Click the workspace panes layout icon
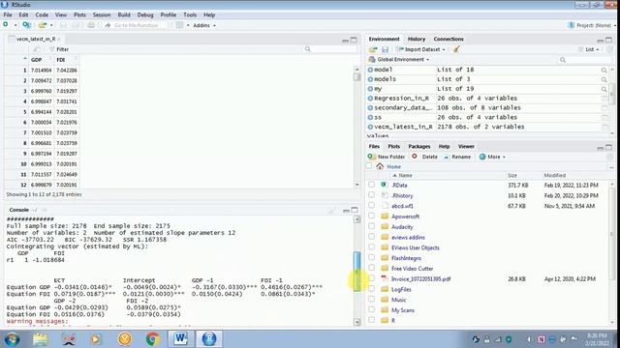Viewport: 620px width, 348px height. 179,25
